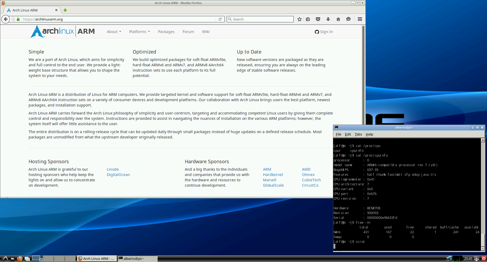Lock screen using tray lock icon
Image resolution: width=487 pixels, height=262 pixels.
coord(477,258)
